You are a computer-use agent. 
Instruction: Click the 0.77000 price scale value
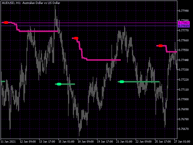click(x=184, y=99)
